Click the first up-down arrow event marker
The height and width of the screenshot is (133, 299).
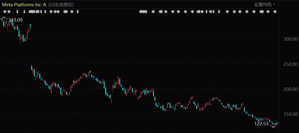click(x=17, y=12)
